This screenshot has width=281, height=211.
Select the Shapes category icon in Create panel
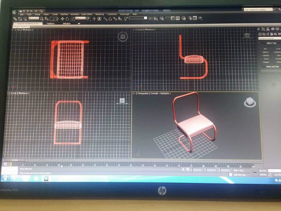265,34
